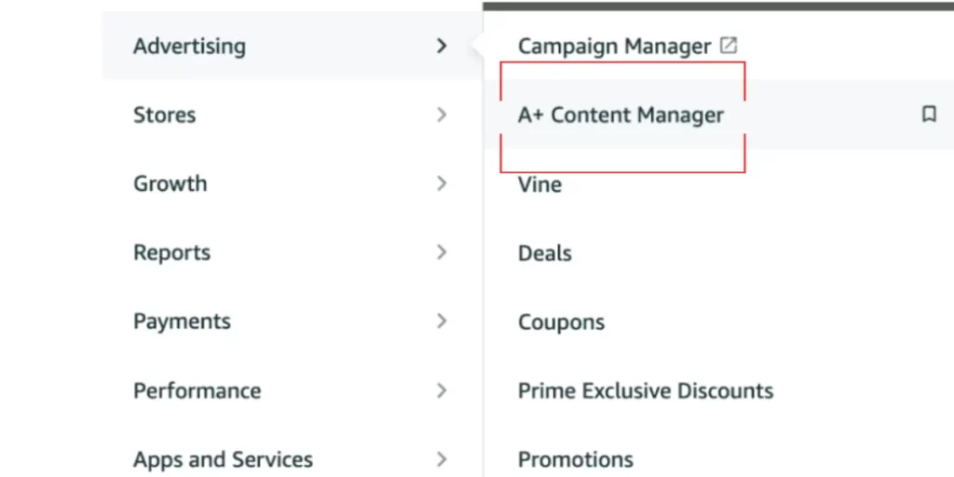
Task: Click the chevron next to Performance
Action: point(442,390)
